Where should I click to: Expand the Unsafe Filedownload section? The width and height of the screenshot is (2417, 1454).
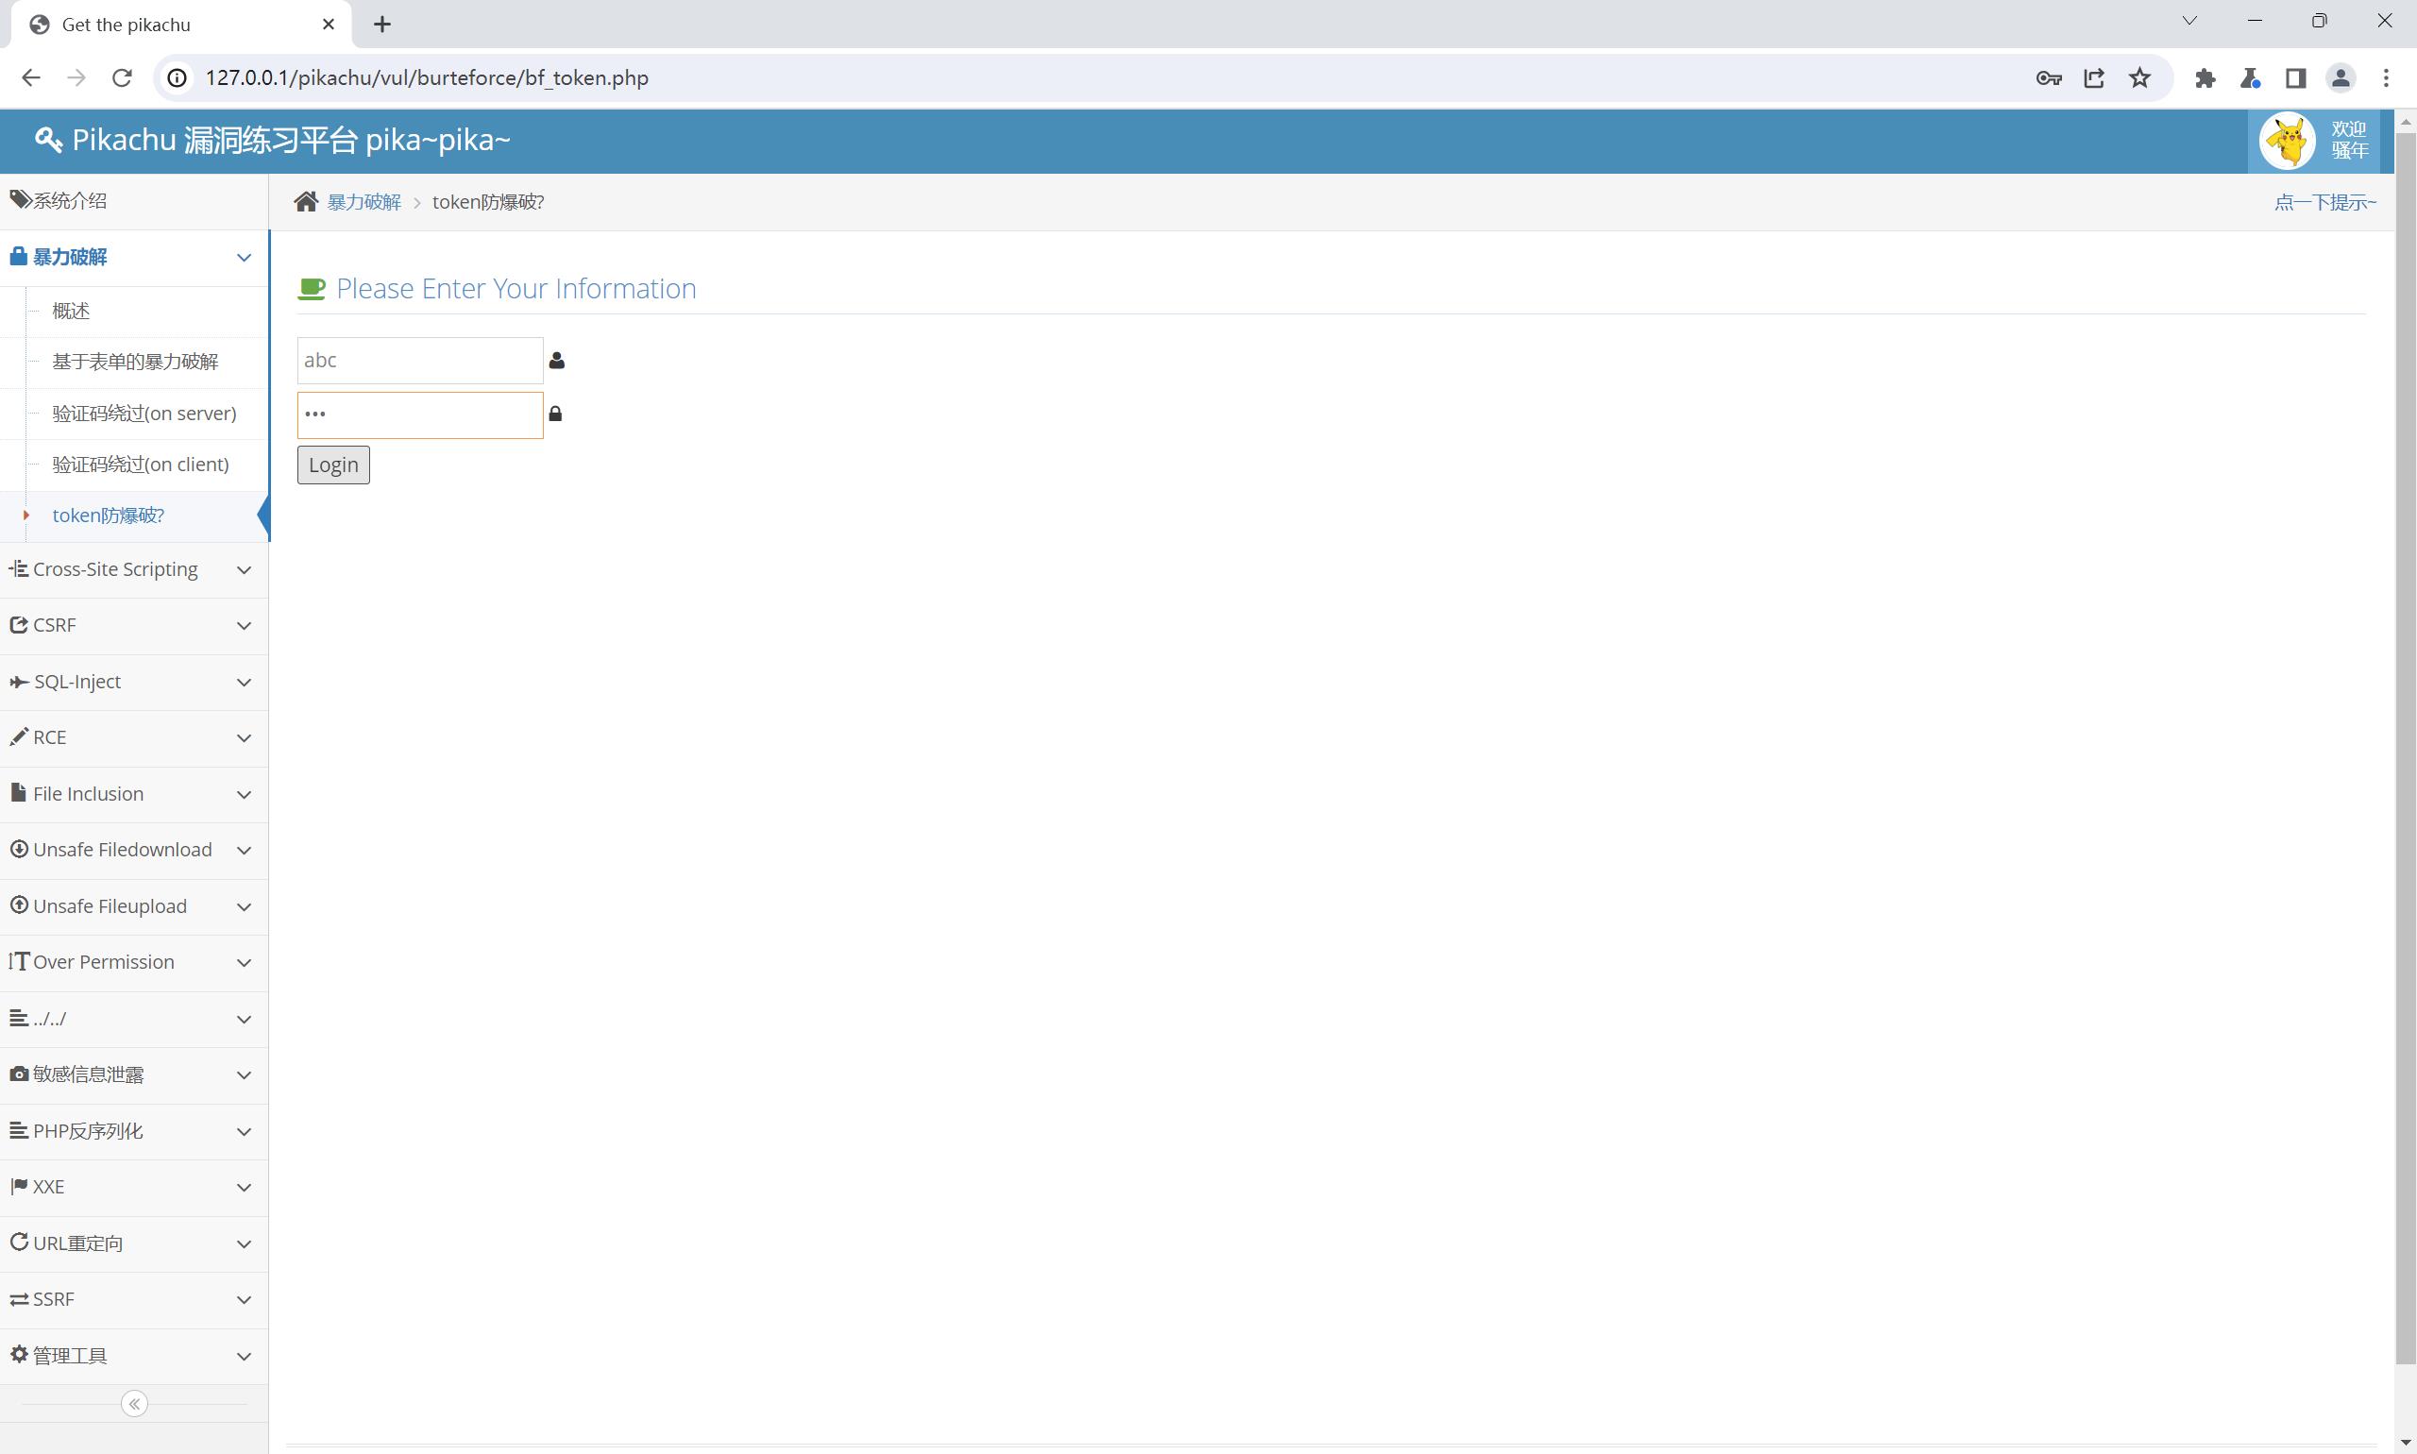[x=134, y=851]
